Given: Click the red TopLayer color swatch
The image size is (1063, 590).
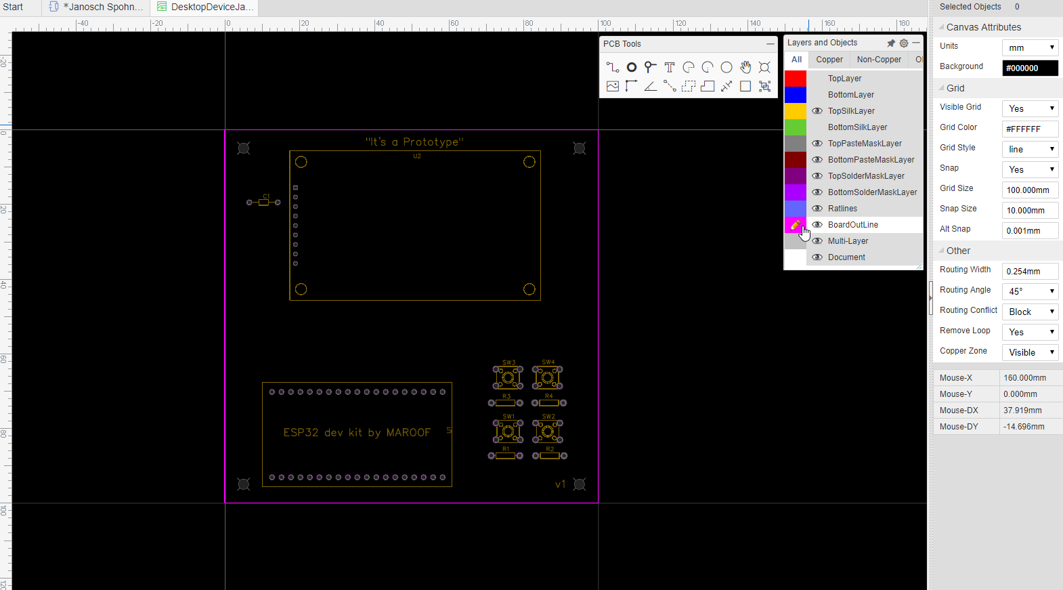Looking at the screenshot, I should click(796, 79).
